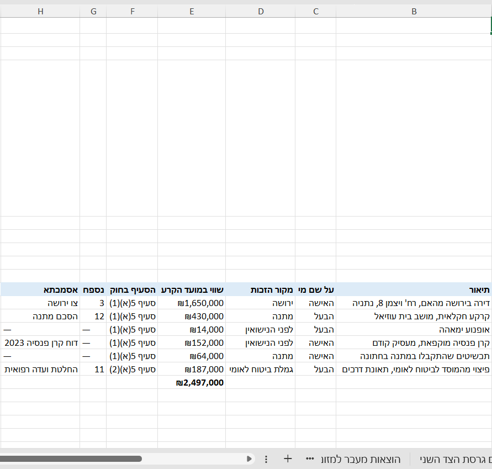Select column F header
Viewport: 492px width, 469px height.
(132, 12)
